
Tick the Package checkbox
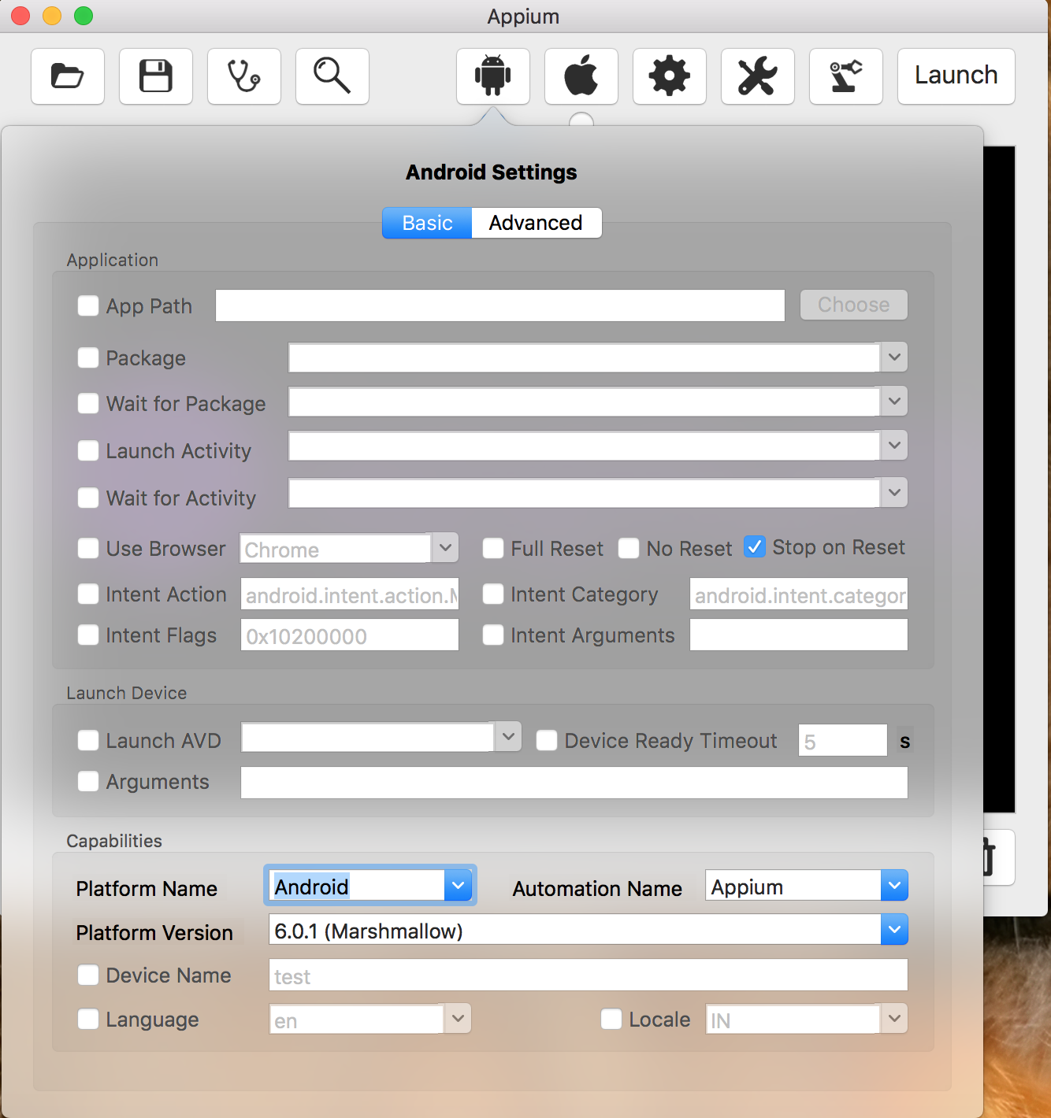point(88,358)
